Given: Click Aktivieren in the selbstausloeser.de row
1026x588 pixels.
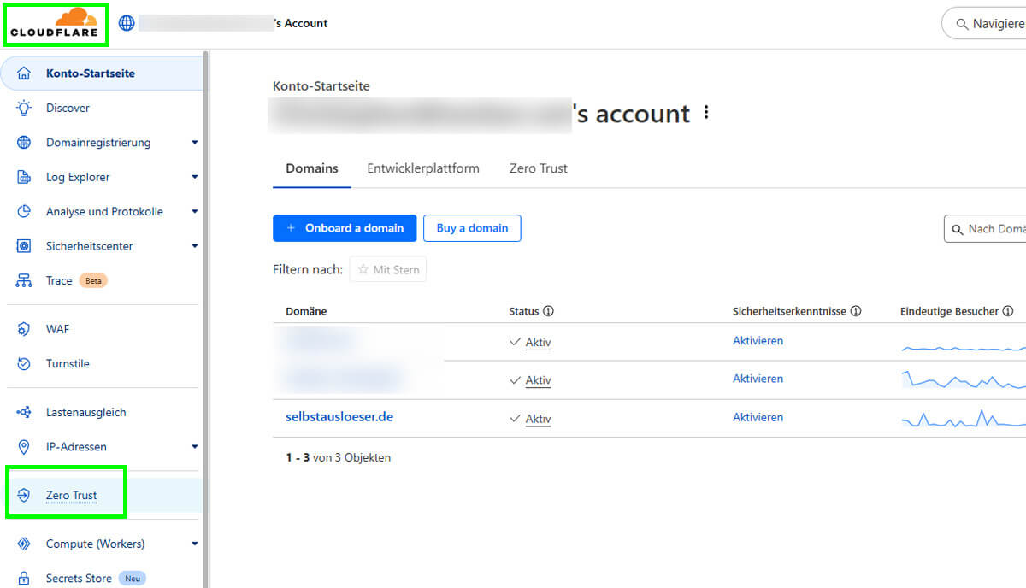Looking at the screenshot, I should tap(758, 417).
